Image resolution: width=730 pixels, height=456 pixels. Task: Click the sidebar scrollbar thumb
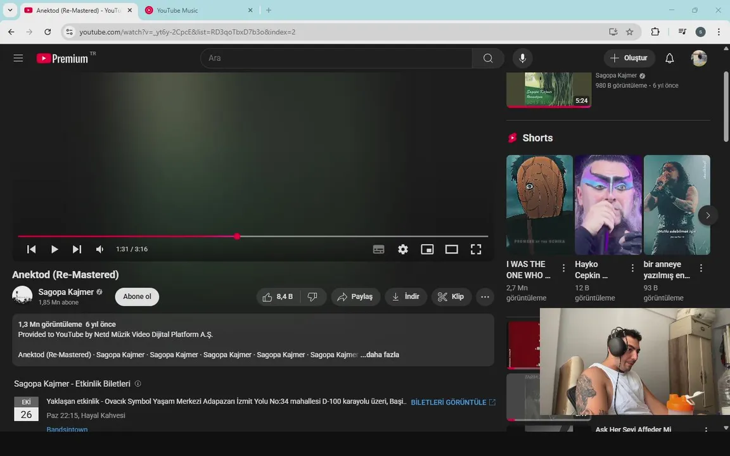[x=726, y=106]
